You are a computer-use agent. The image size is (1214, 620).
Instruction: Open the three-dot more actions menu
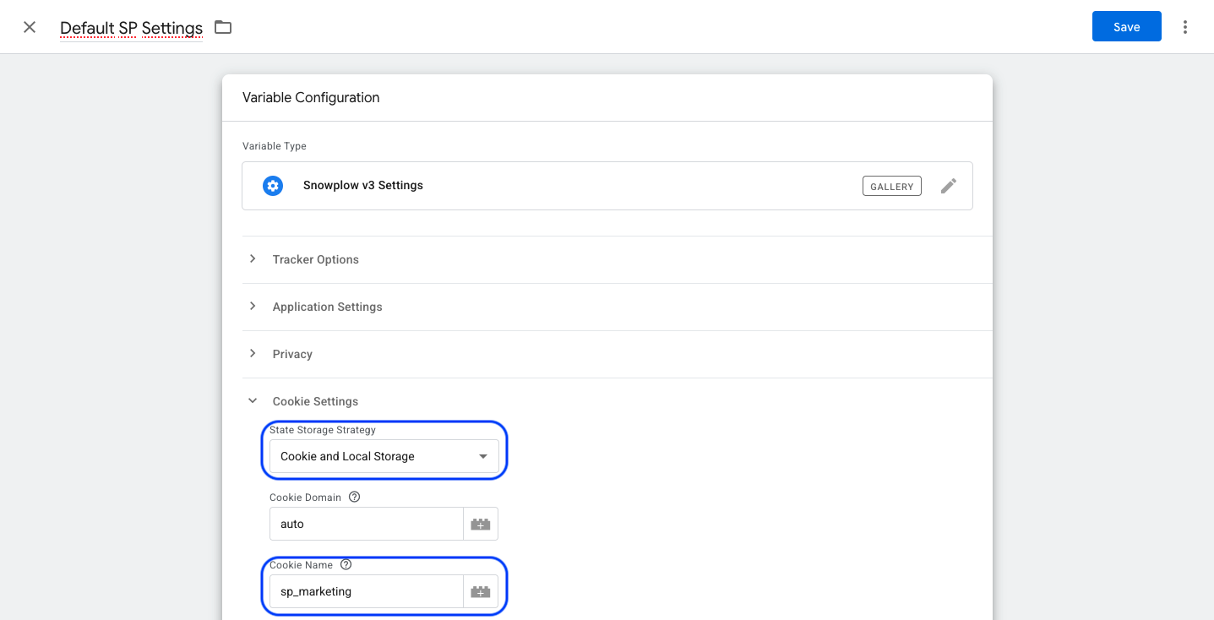1185,27
